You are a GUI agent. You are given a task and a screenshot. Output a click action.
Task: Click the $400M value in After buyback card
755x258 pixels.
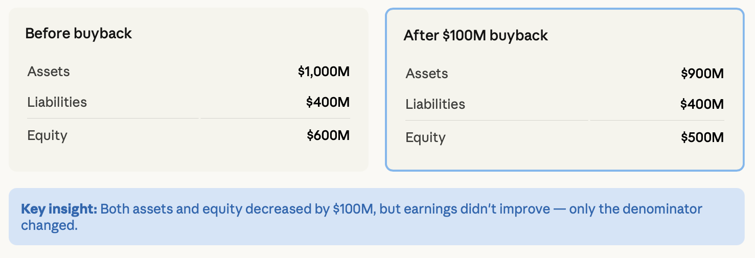pos(702,104)
